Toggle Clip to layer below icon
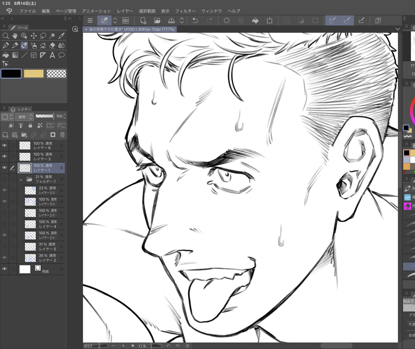 (11, 125)
